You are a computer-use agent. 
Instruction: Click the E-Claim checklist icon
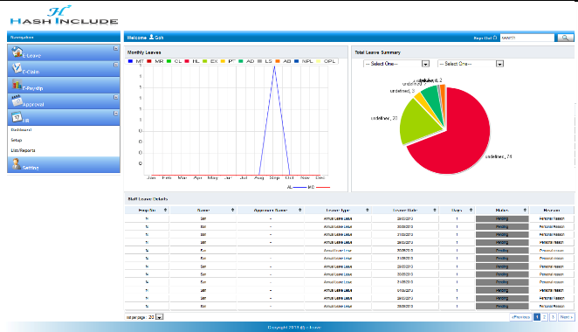(17, 68)
